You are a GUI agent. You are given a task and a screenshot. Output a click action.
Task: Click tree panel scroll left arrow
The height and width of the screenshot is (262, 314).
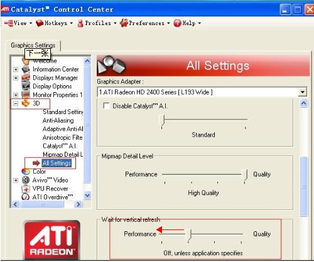point(16,204)
